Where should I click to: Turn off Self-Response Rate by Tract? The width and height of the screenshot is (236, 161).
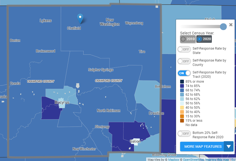(184, 73)
